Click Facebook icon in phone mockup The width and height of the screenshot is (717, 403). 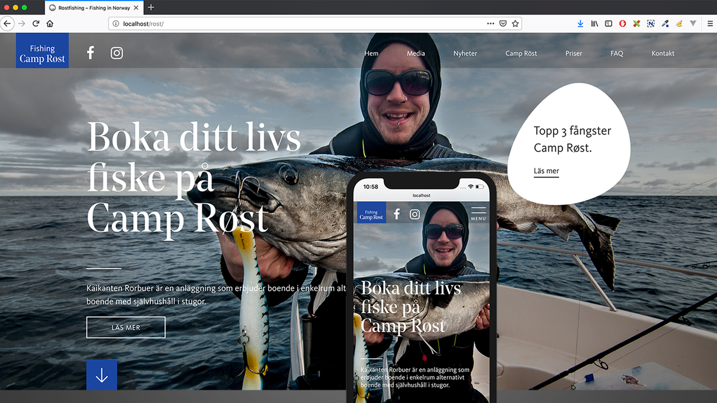397,214
